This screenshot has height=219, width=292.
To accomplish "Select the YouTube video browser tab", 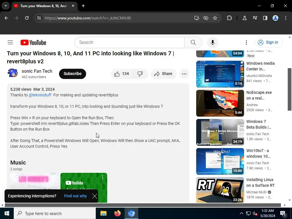I will [43, 6].
